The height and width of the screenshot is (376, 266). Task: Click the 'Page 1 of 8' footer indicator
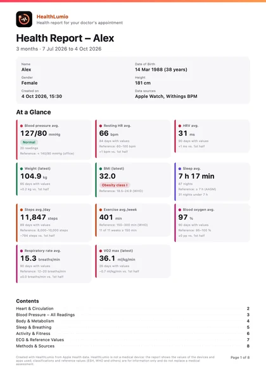[x=240, y=358]
